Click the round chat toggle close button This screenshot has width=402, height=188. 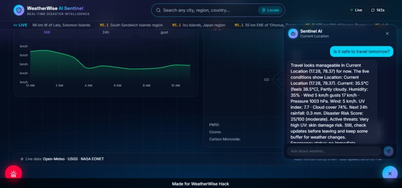390,174
